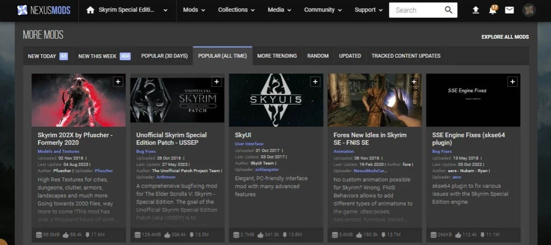The width and height of the screenshot is (551, 245).
Task: Click the endorsements thumb icon next to 341.0k
Action: [260, 235]
